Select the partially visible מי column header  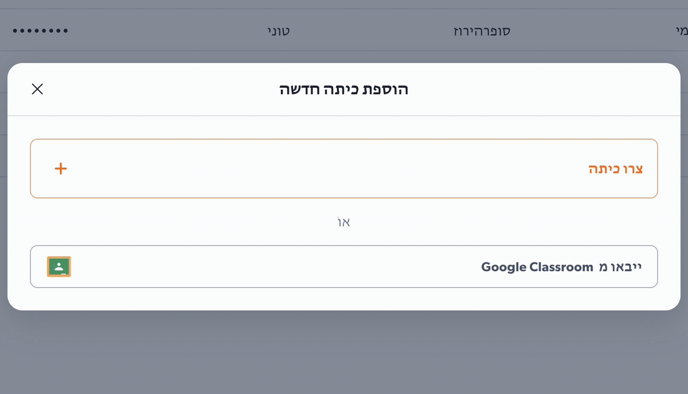coord(681,31)
